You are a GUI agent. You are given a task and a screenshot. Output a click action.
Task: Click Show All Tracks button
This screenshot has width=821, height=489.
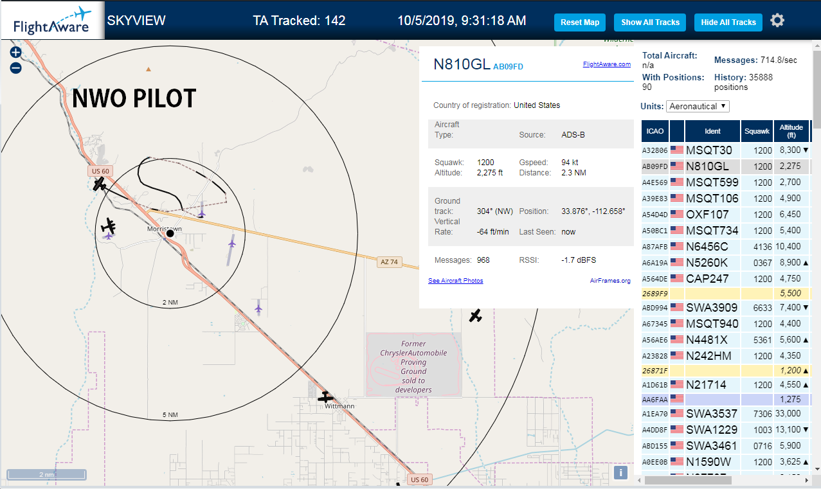[650, 22]
